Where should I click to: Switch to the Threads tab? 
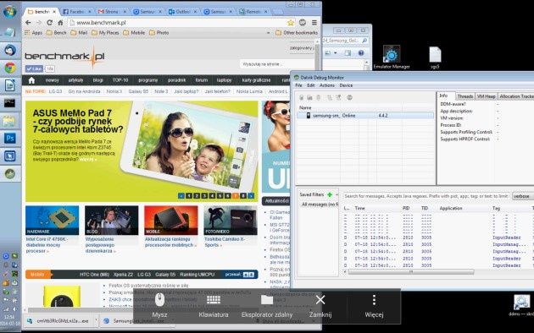point(465,96)
